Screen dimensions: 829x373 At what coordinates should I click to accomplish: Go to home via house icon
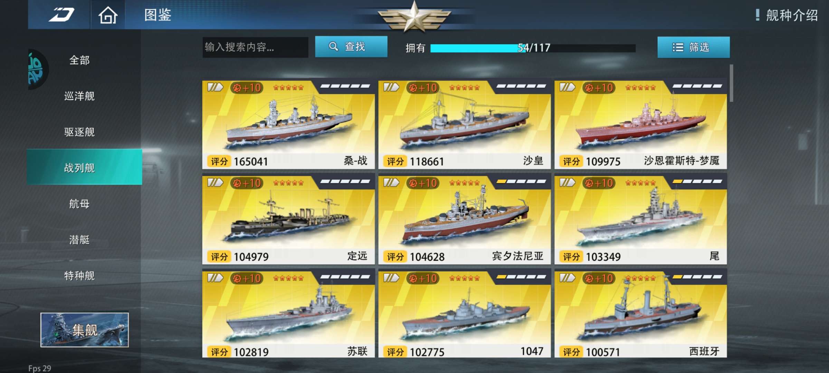click(x=108, y=15)
